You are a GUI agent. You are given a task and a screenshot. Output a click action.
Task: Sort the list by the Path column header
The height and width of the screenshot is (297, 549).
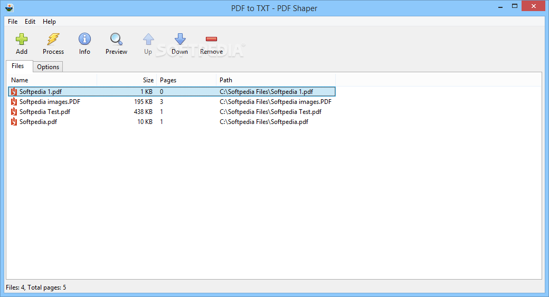(276, 80)
